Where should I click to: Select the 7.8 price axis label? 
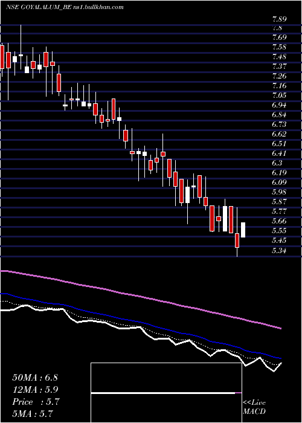(277, 28)
